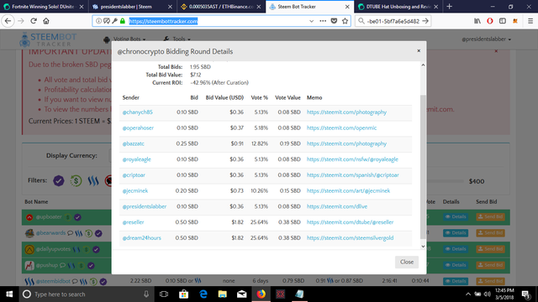Open File Explorer from taskbar
The width and height of the screenshot is (538, 302).
coord(222,294)
